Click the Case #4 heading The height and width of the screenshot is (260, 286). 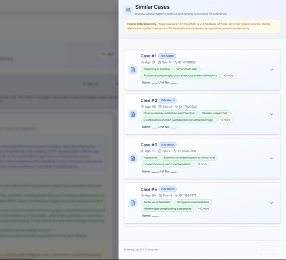coord(149,189)
